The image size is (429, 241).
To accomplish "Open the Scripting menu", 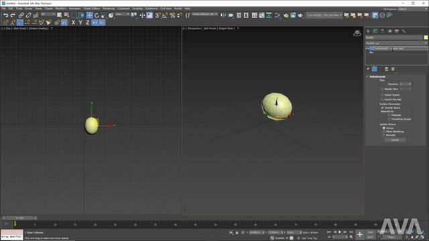I will point(137,9).
